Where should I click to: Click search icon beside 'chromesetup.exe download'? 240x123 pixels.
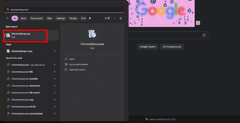point(8,86)
